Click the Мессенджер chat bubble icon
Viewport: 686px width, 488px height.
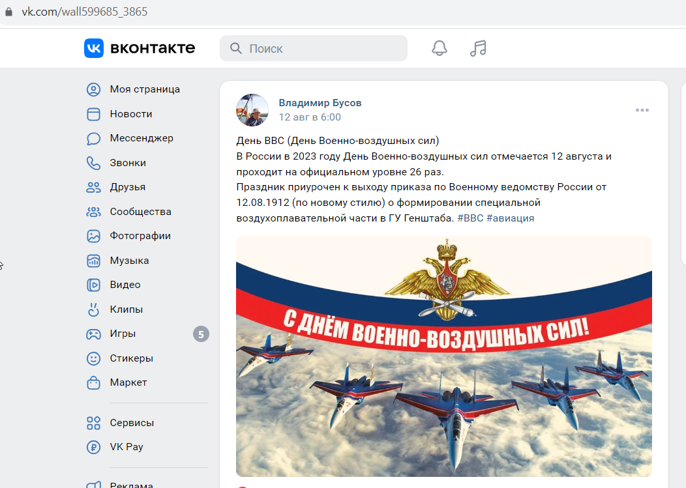click(93, 139)
